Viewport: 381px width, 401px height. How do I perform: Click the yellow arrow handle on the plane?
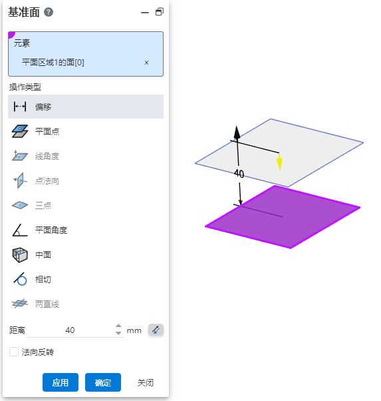click(x=280, y=163)
